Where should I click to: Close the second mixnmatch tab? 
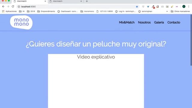[81, 1]
